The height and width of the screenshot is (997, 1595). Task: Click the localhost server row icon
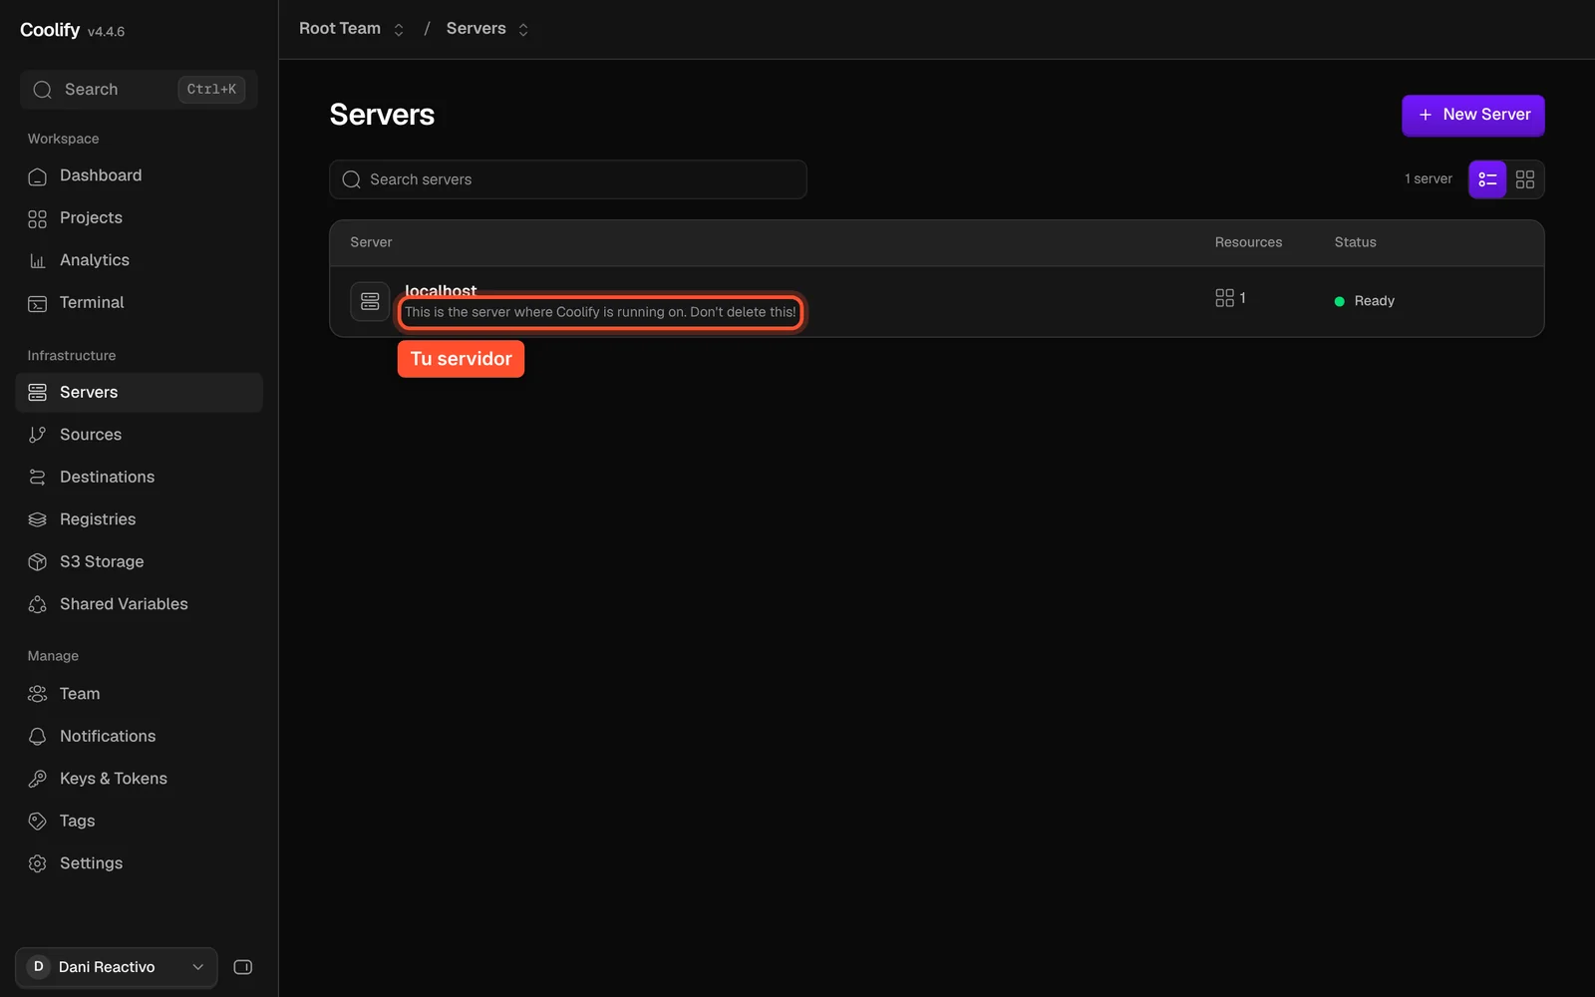click(370, 301)
